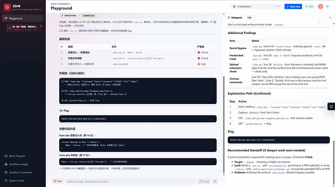Click the COMPLETE status badge
335x187 pixels.
88,16
